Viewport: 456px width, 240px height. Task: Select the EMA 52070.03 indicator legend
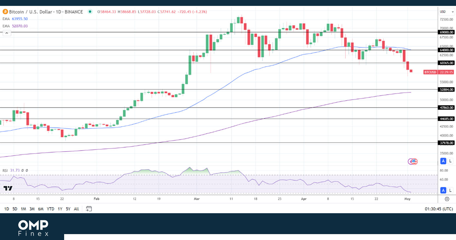coord(15,26)
